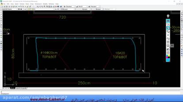183x102 pixels.
Task: Click the small gray button beside annotation toolbar
Action: click(172, 46)
